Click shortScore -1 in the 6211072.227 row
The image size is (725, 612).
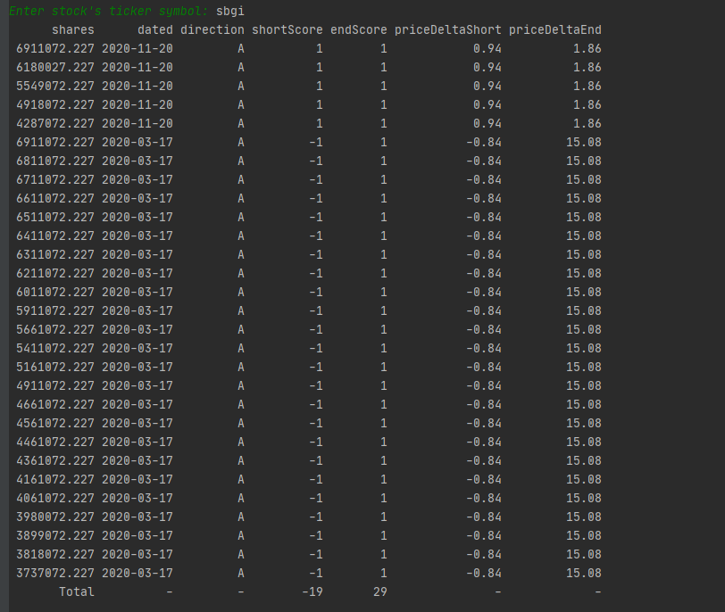(x=316, y=273)
